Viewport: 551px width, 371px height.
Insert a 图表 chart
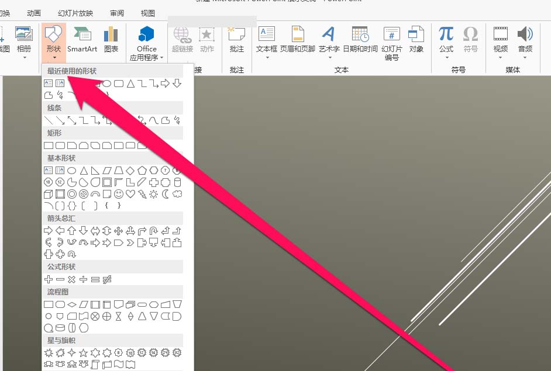point(111,39)
